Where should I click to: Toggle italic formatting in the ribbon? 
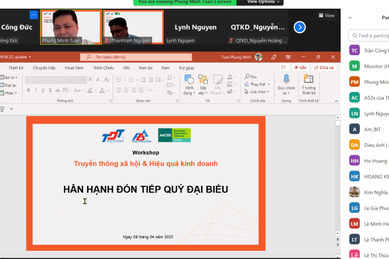click(x=35, y=90)
